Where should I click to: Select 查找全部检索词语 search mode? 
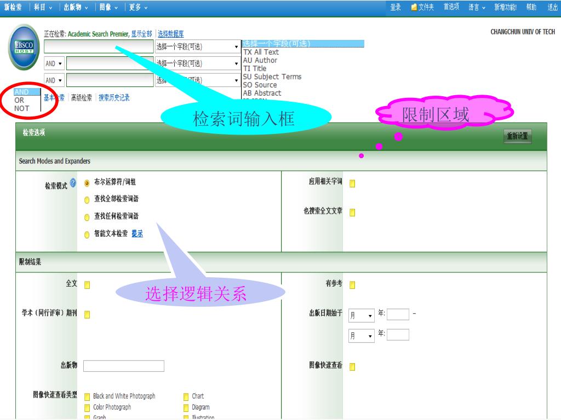(x=87, y=200)
